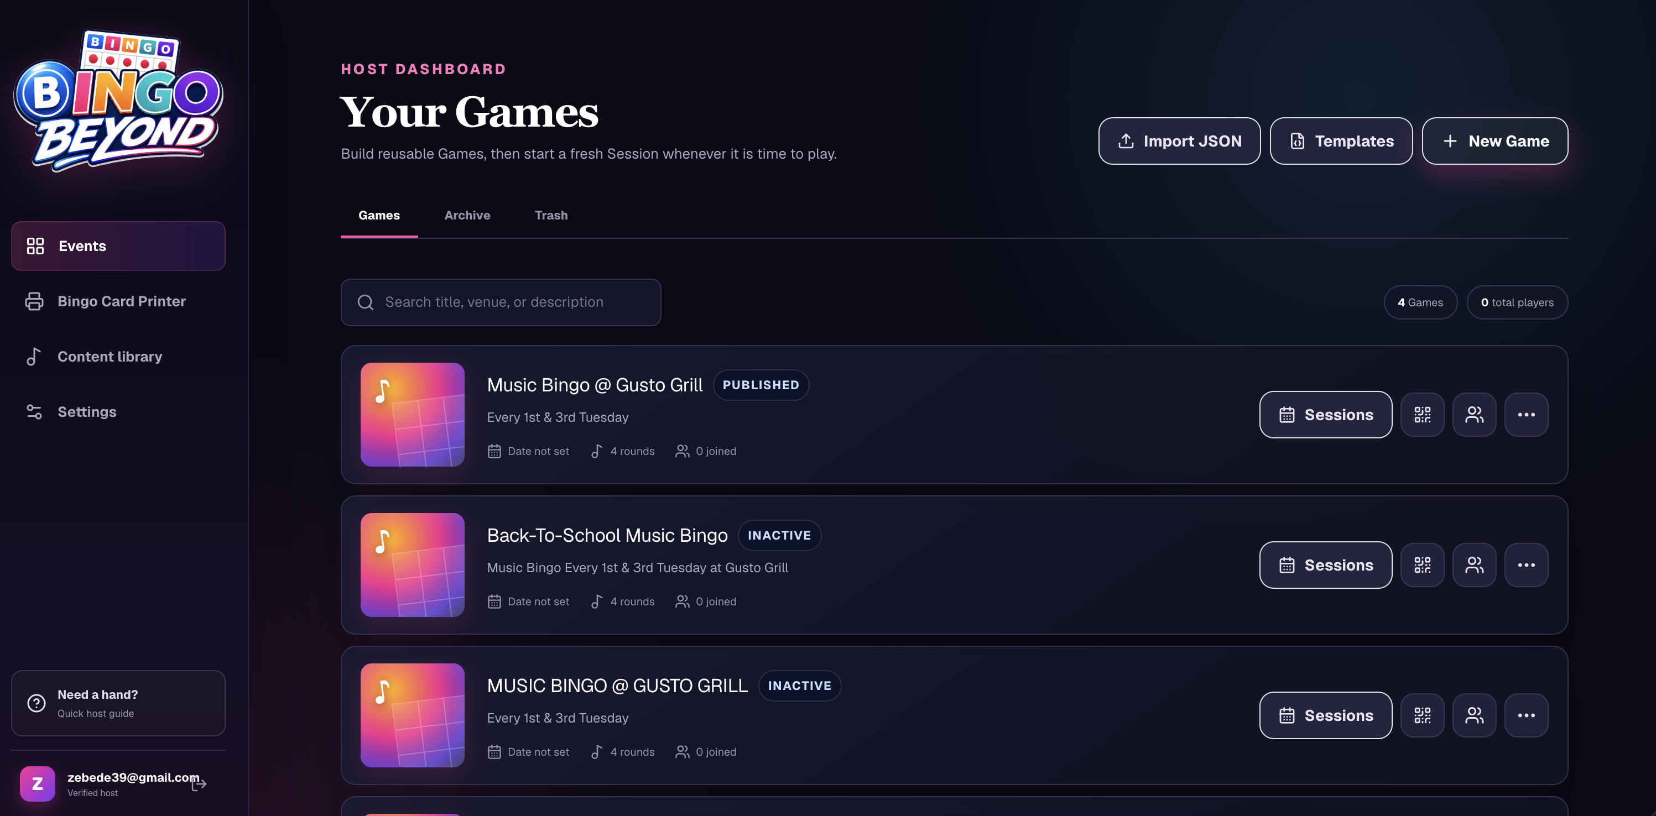Click the INACTIVE badge on MUSIC BINGO @ GUSTO GRILL
The image size is (1656, 816).
pyautogui.click(x=800, y=686)
